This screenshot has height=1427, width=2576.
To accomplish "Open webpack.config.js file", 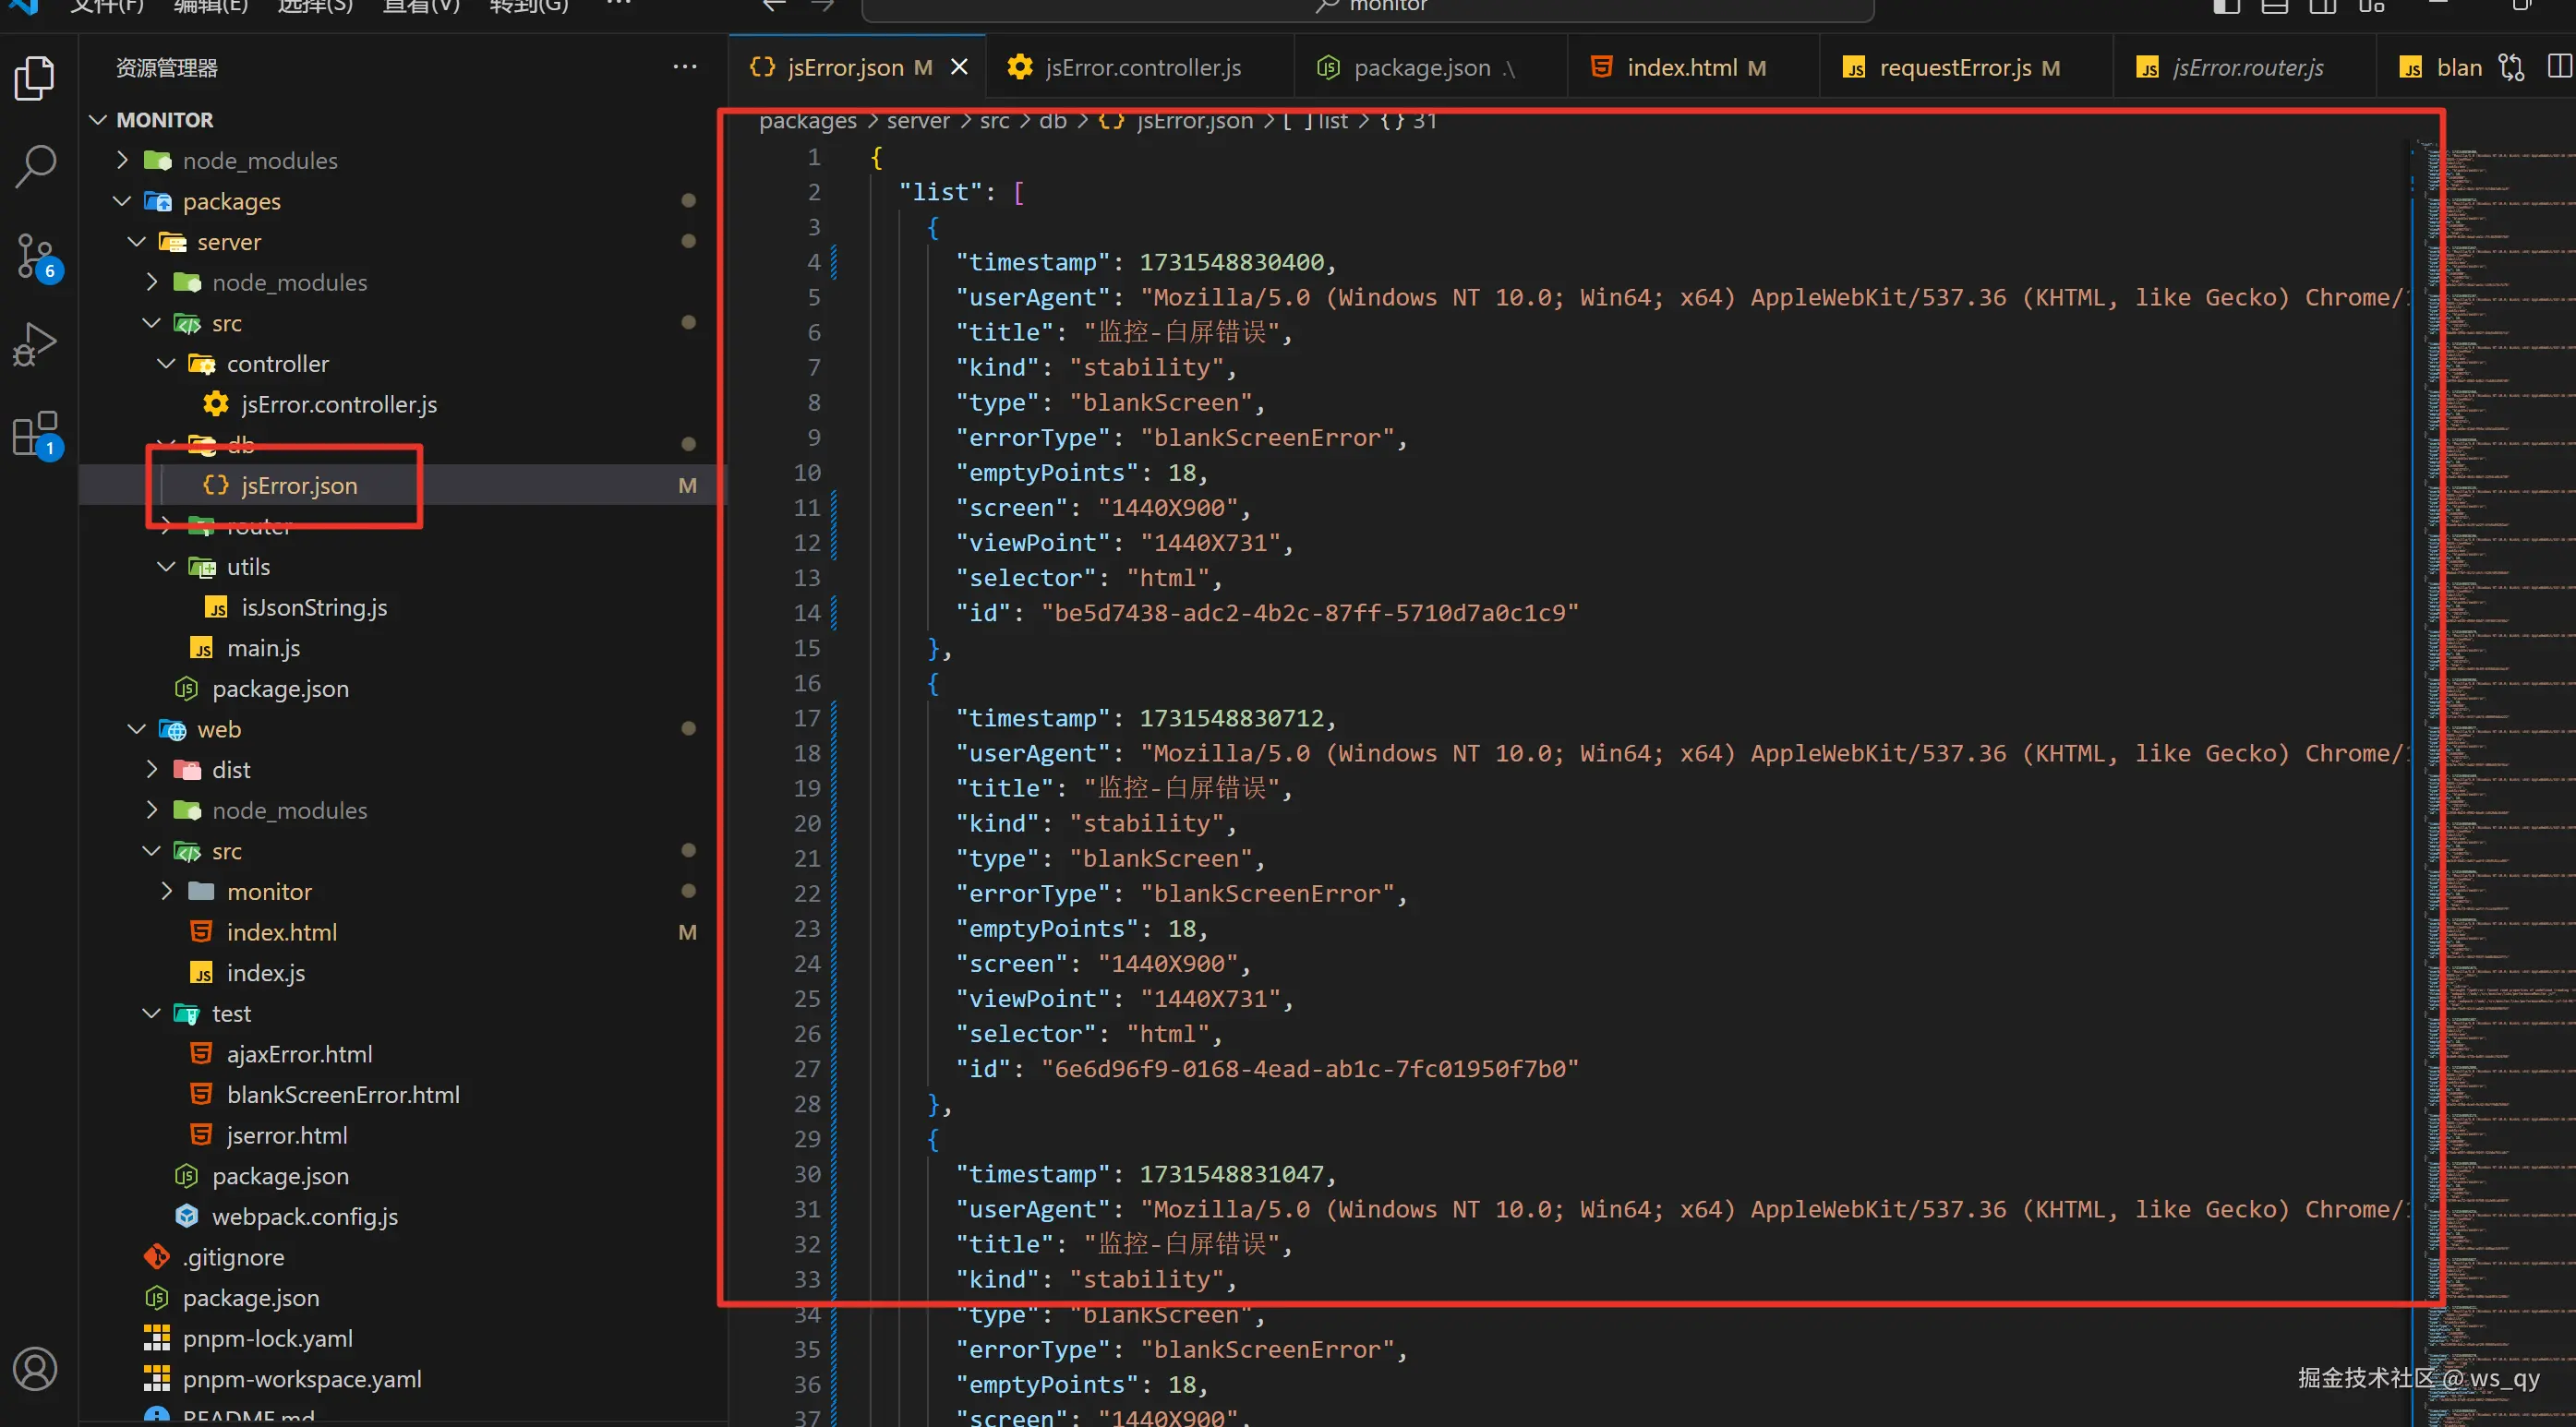I will [304, 1216].
